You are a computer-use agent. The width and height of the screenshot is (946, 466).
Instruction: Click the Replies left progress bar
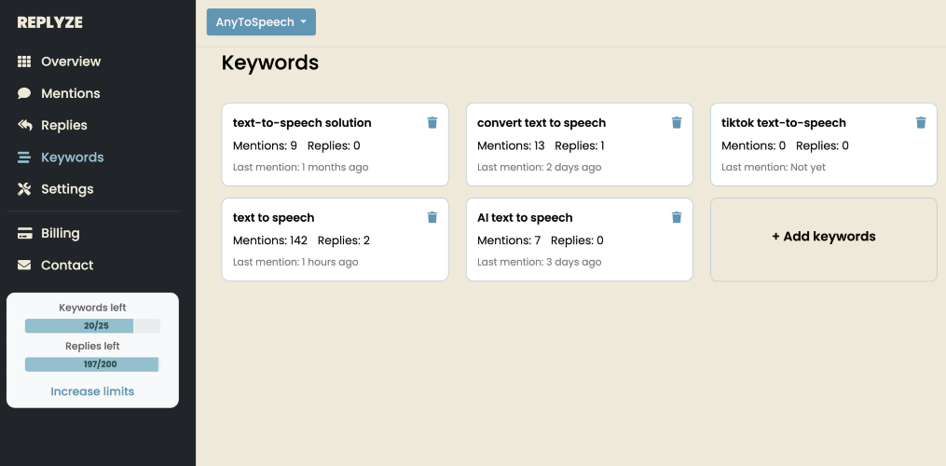click(92, 364)
